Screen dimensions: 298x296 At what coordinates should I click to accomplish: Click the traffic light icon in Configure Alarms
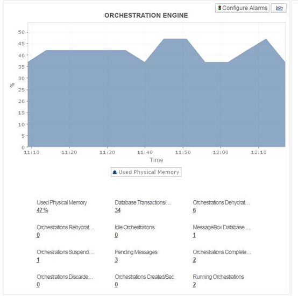219,8
